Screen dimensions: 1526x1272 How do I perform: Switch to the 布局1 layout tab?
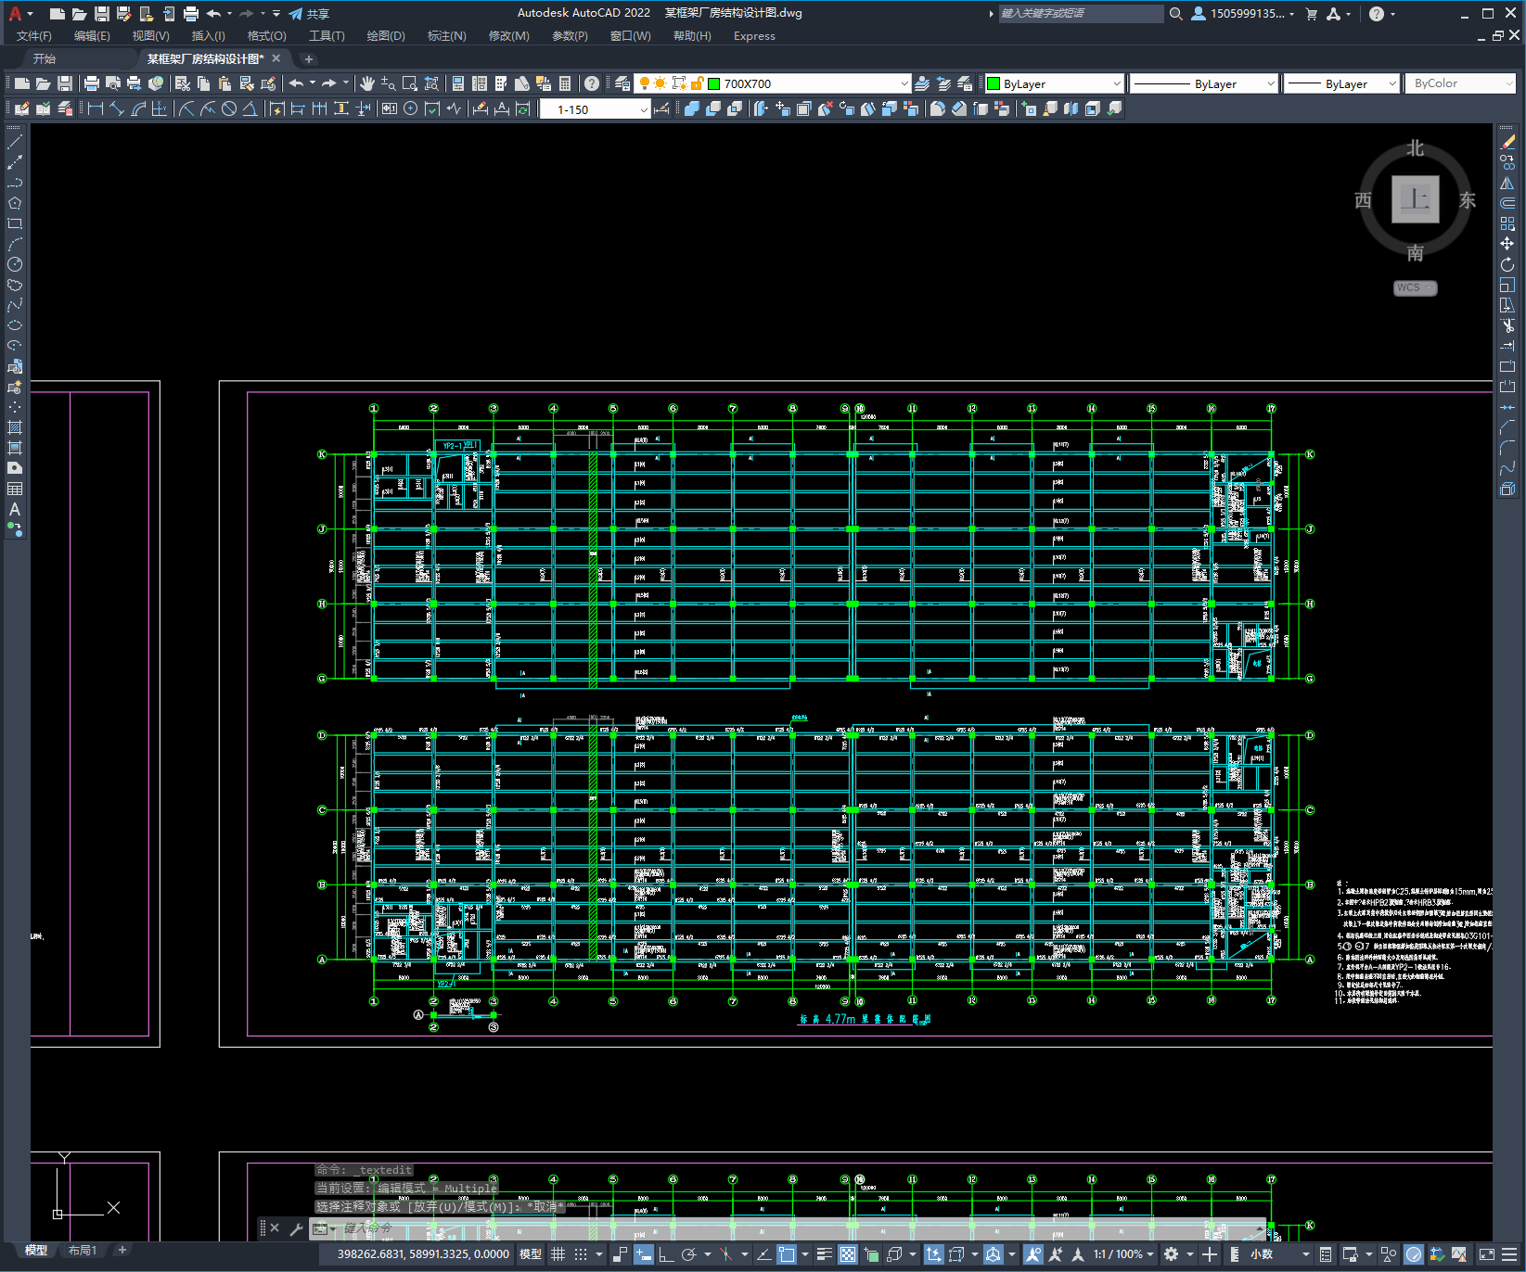[83, 1251]
